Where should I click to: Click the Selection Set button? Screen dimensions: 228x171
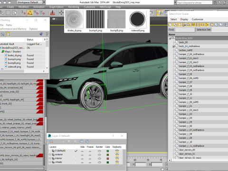pyautogui.click(x=204, y=29)
